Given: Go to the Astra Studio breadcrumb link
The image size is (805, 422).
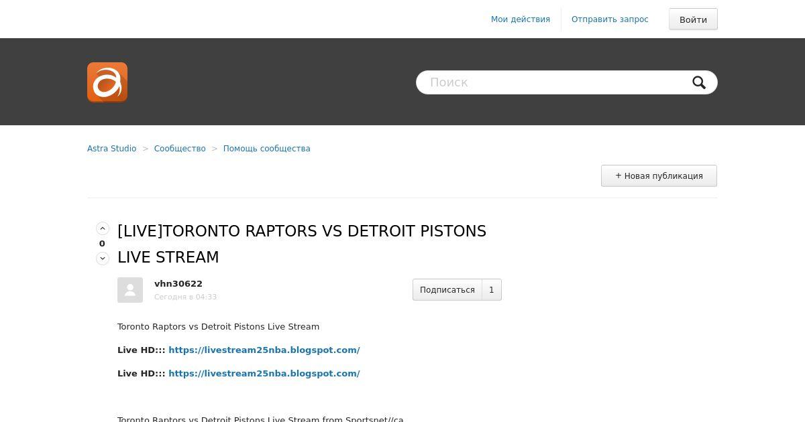Looking at the screenshot, I should pyautogui.click(x=111, y=149).
